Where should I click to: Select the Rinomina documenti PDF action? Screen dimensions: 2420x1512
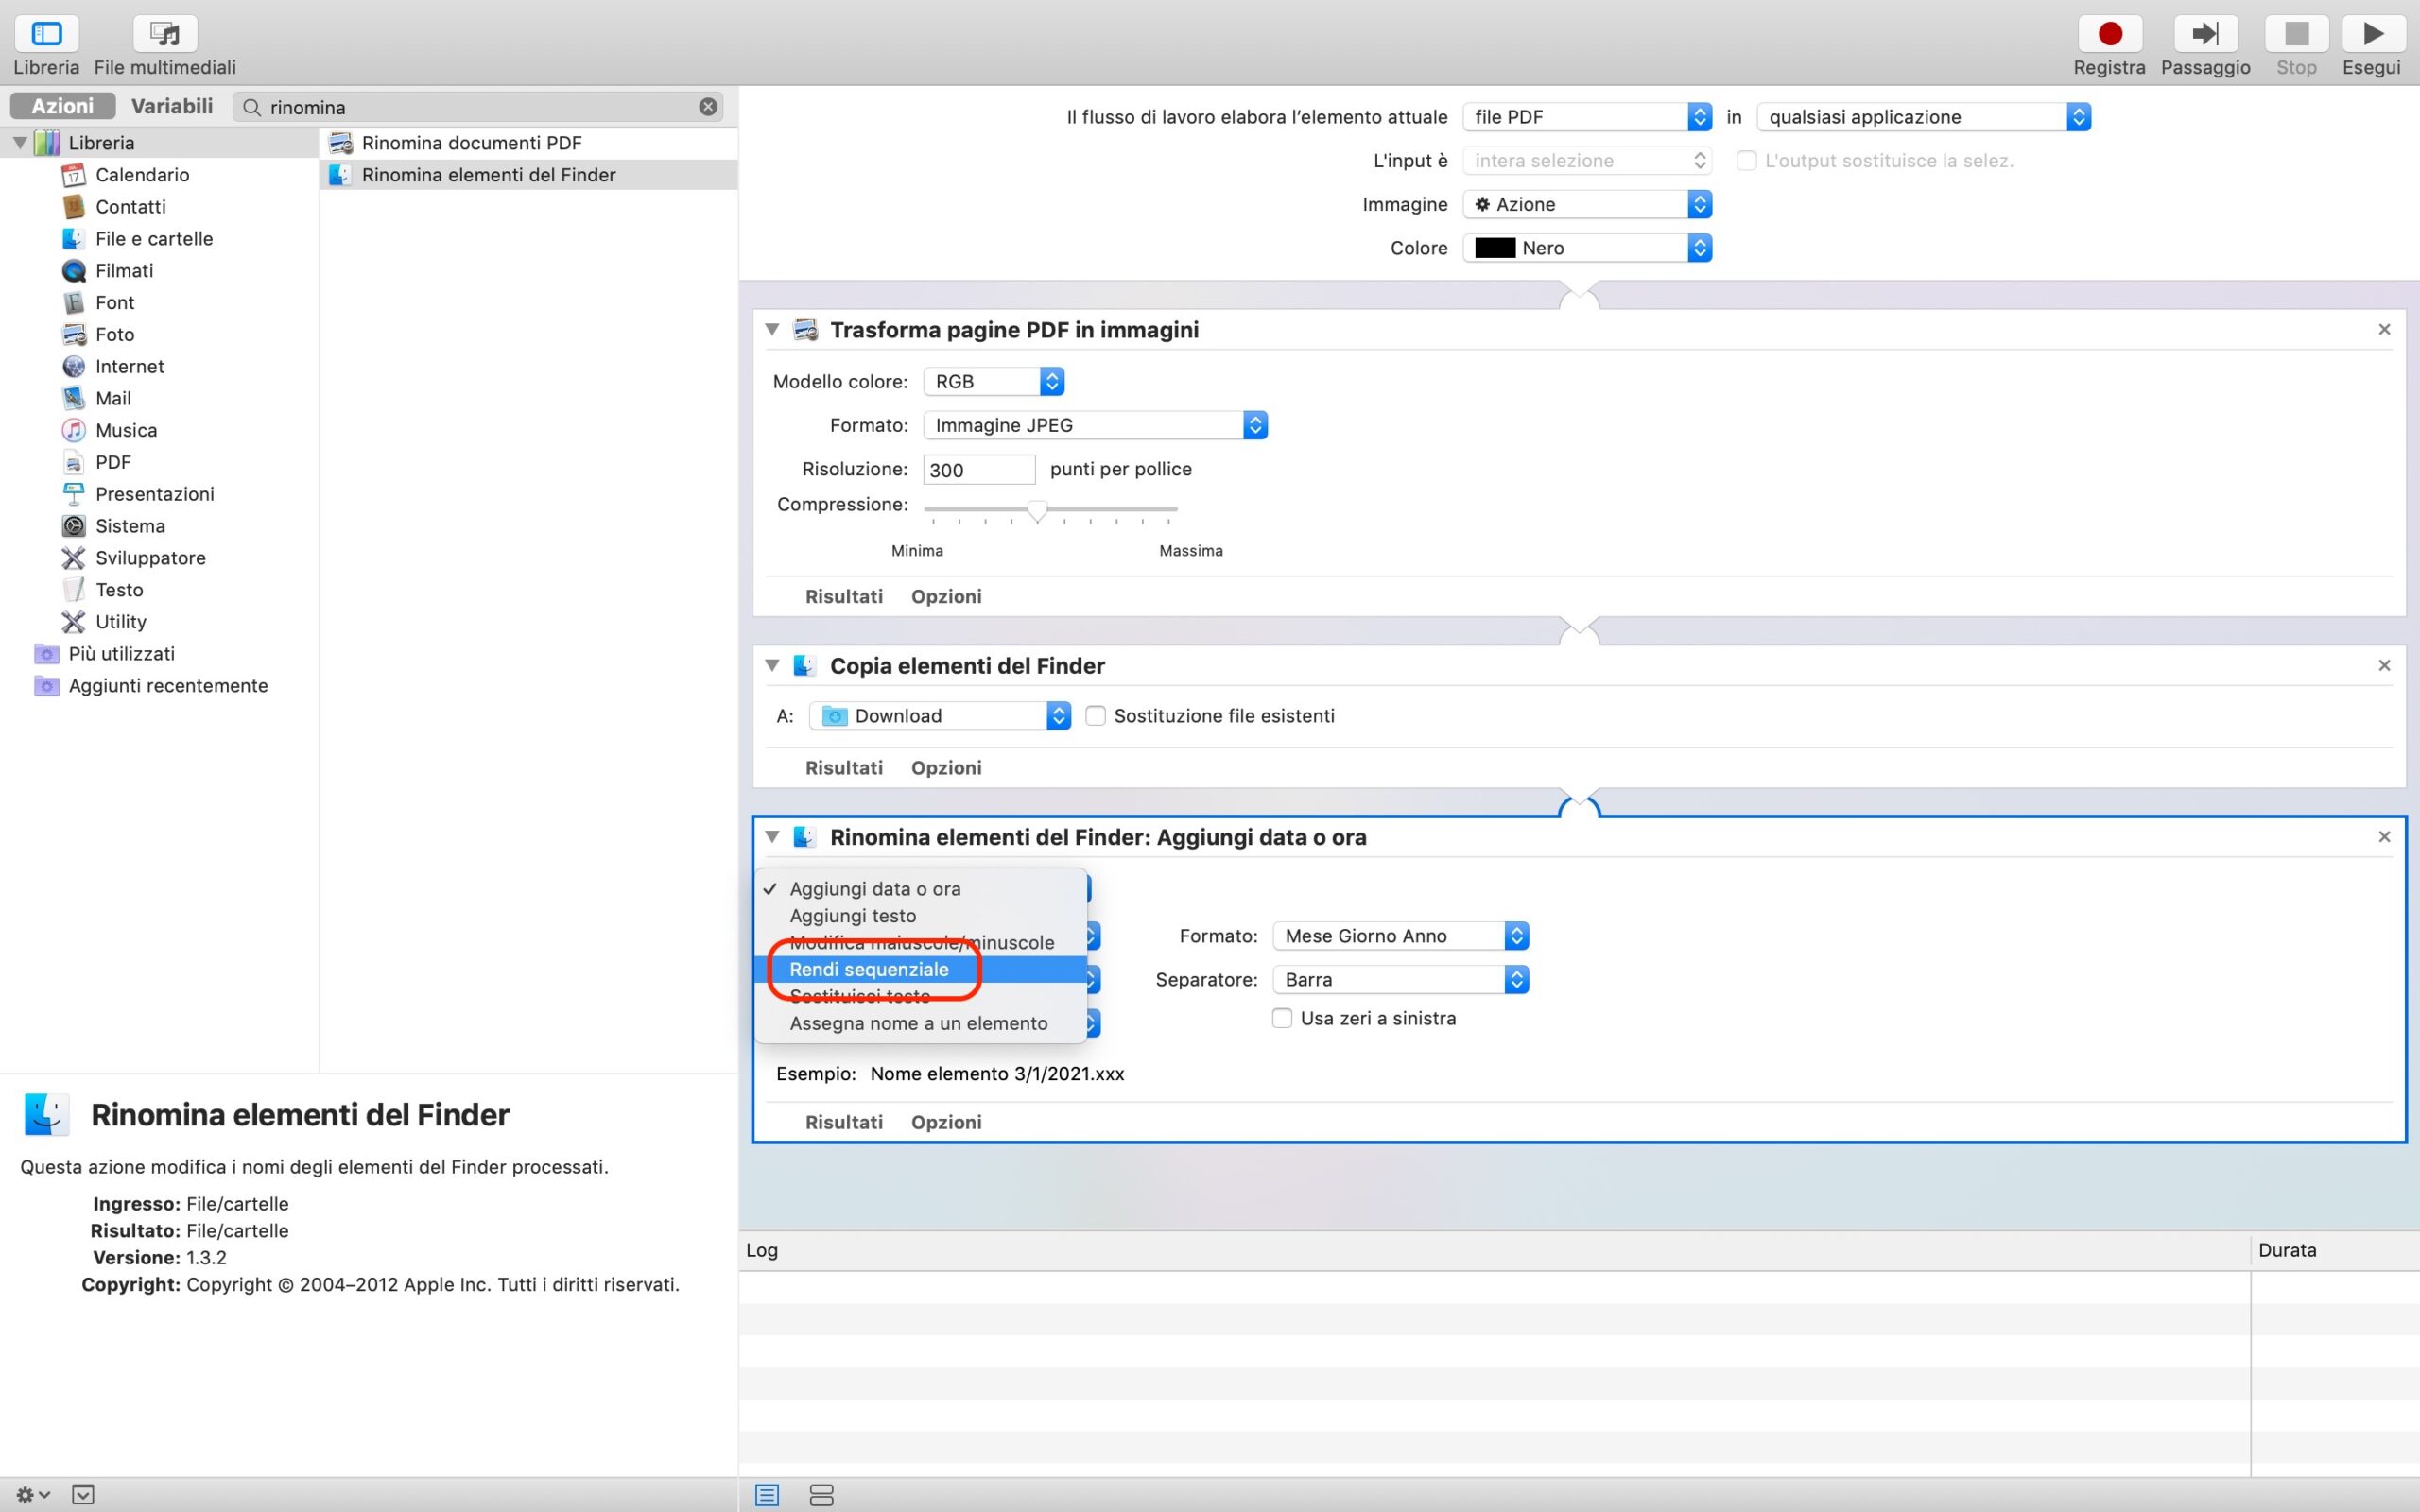tap(471, 143)
